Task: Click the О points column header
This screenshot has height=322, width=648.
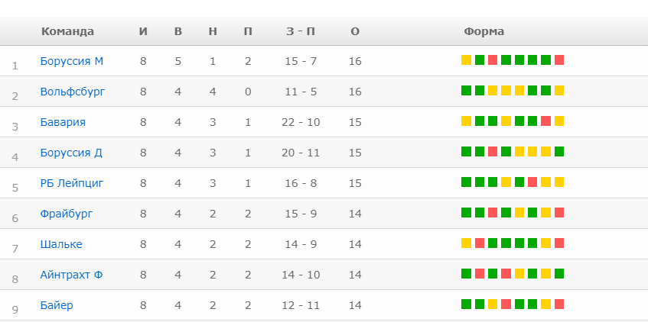Action: (355, 31)
